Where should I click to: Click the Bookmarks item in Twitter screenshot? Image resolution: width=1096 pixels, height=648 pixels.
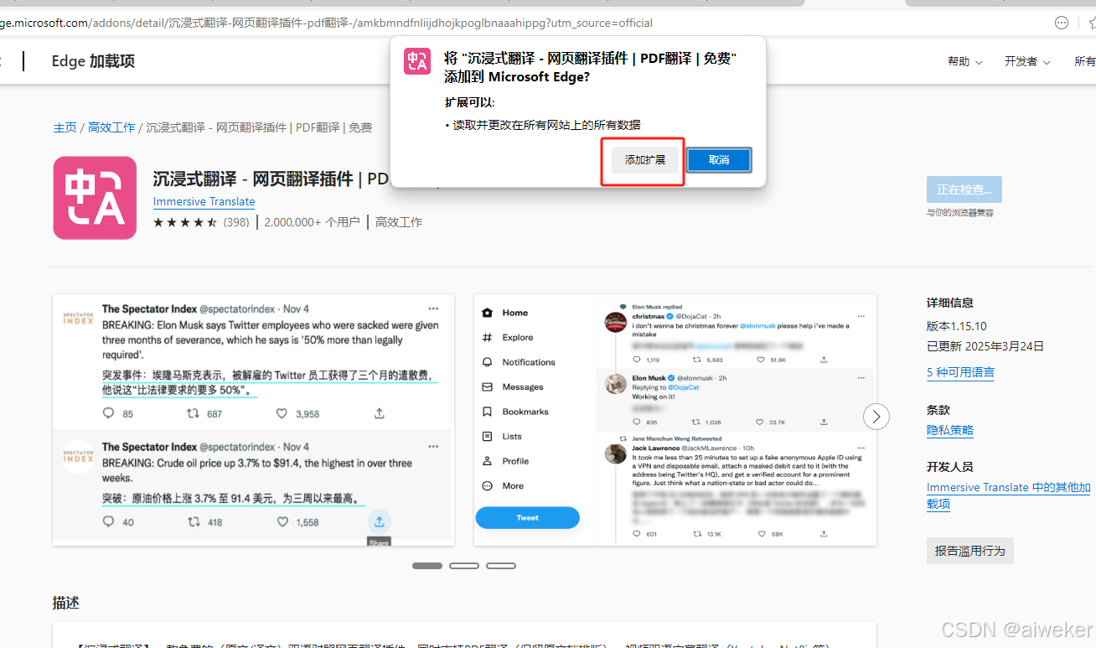[x=515, y=412]
